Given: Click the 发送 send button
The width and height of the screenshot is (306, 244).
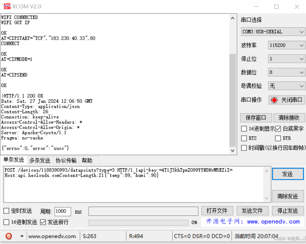Looking at the screenshot, I should 288,174.
